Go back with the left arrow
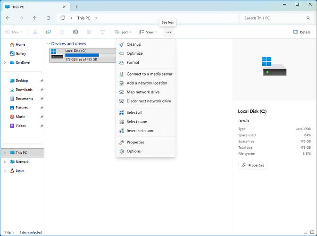The image size is (317, 236). pyautogui.click(x=8, y=18)
